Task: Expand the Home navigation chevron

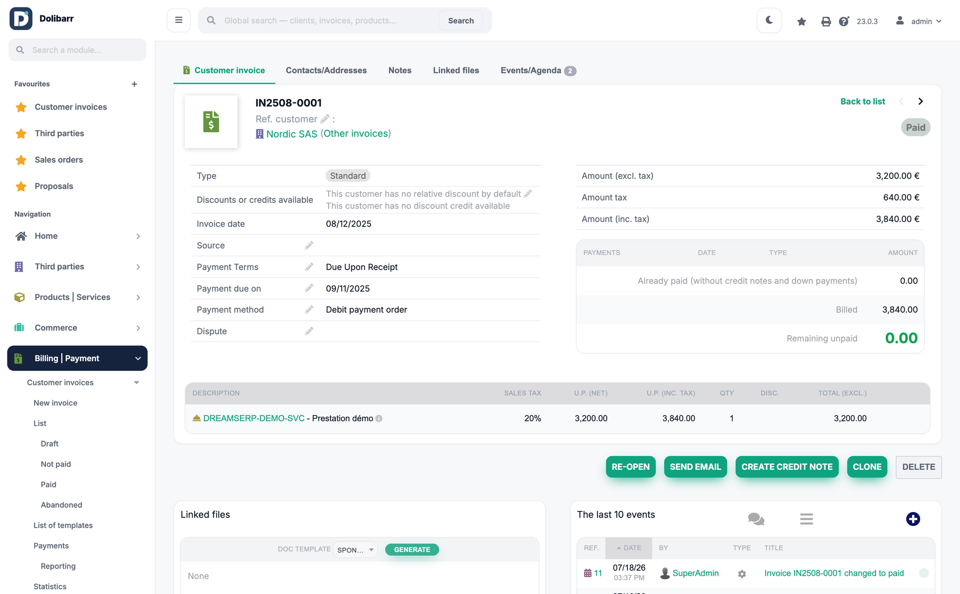Action: (138, 236)
